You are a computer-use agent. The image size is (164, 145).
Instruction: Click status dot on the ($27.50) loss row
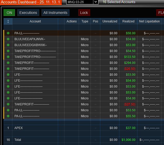click(x=8, y=104)
